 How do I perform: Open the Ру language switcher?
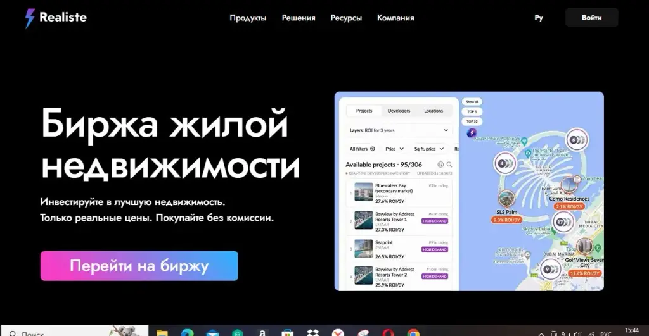tap(539, 18)
